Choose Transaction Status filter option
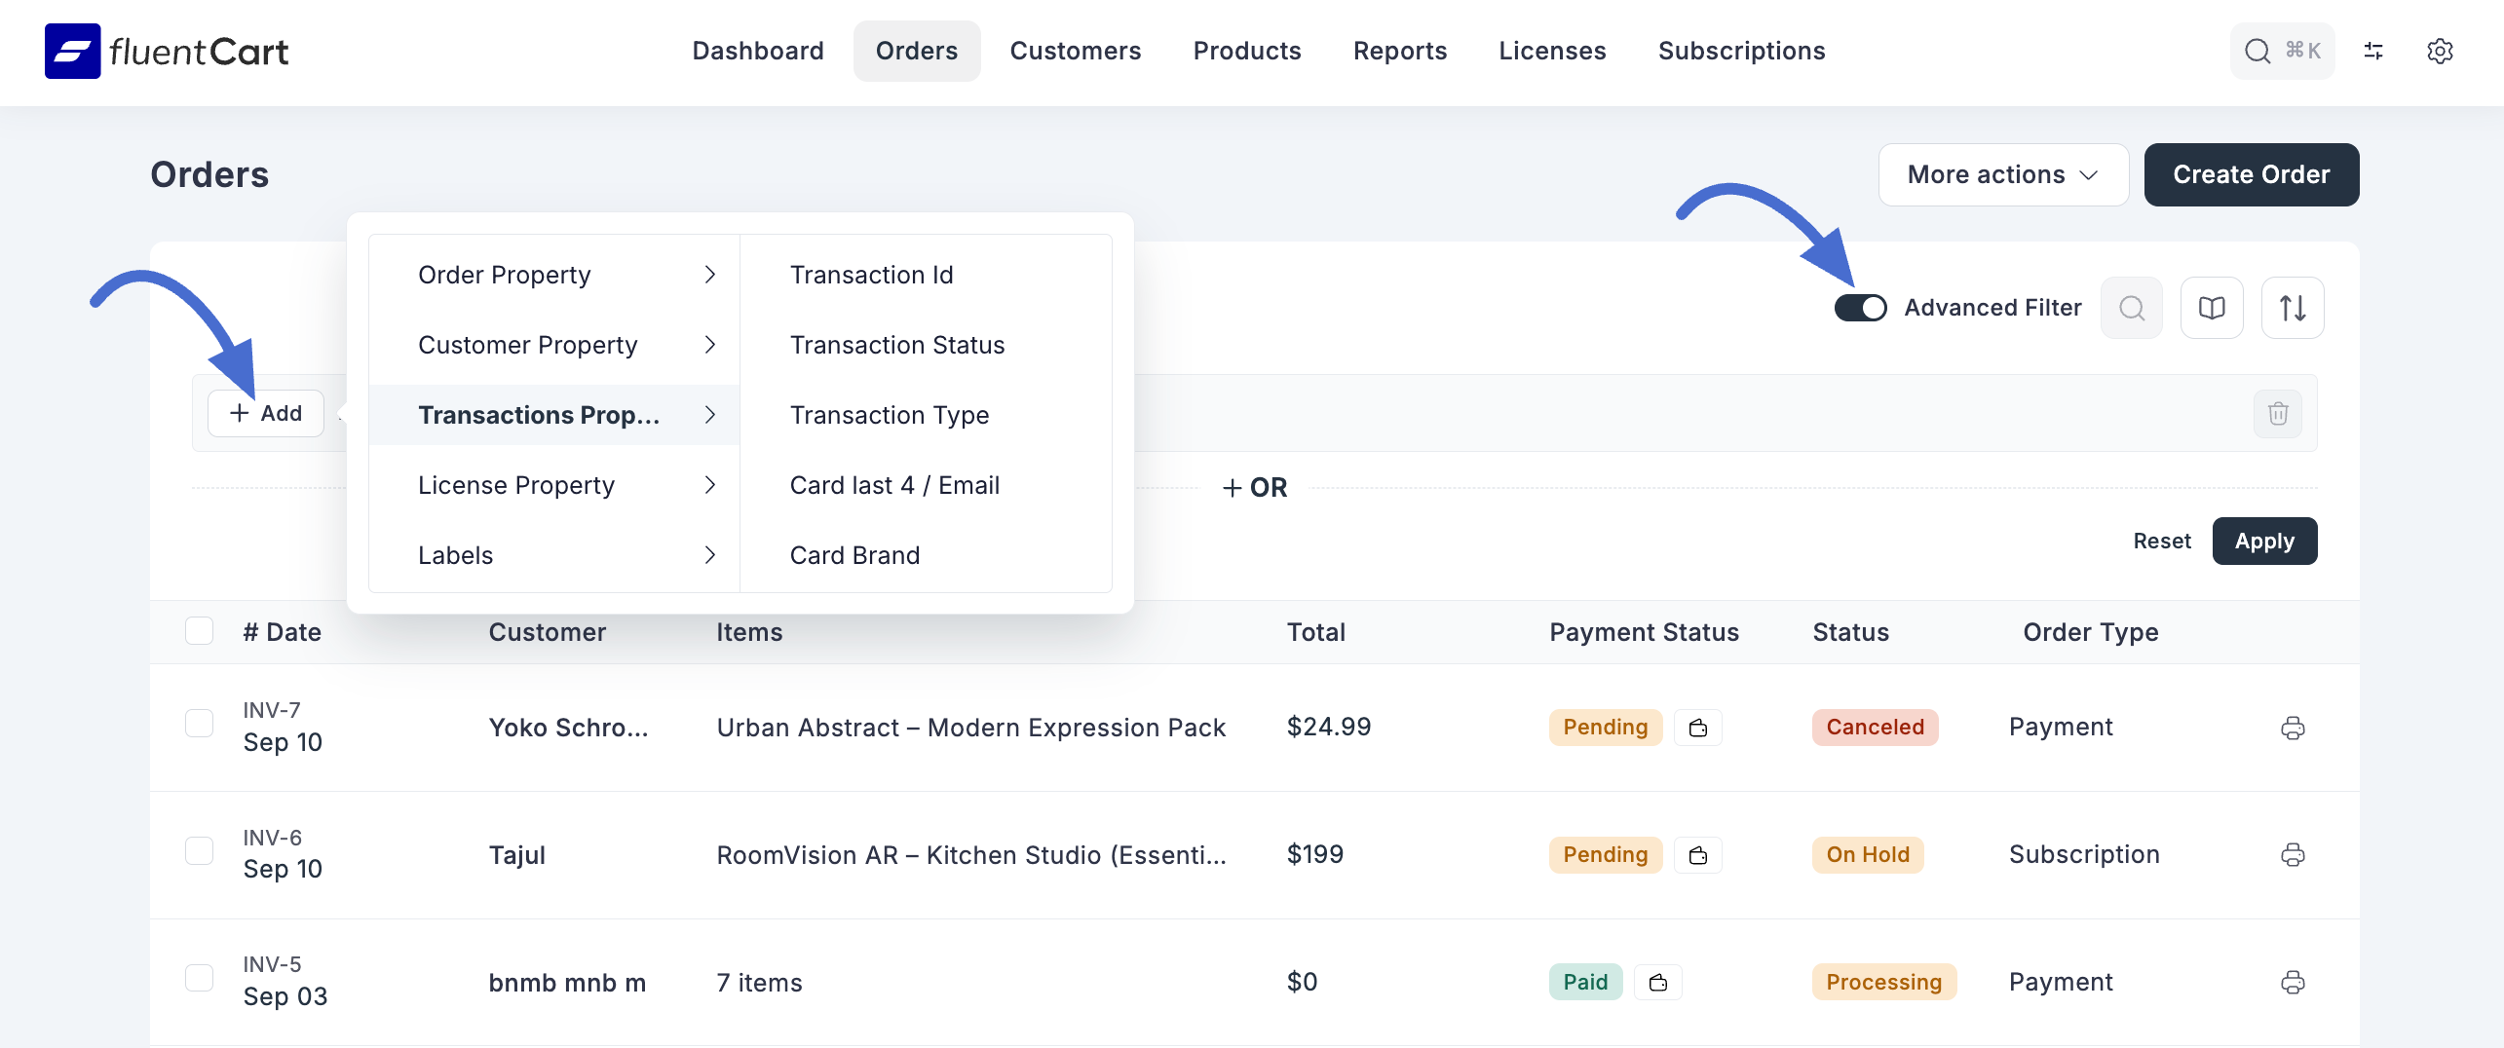This screenshot has height=1048, width=2504. [x=896, y=345]
